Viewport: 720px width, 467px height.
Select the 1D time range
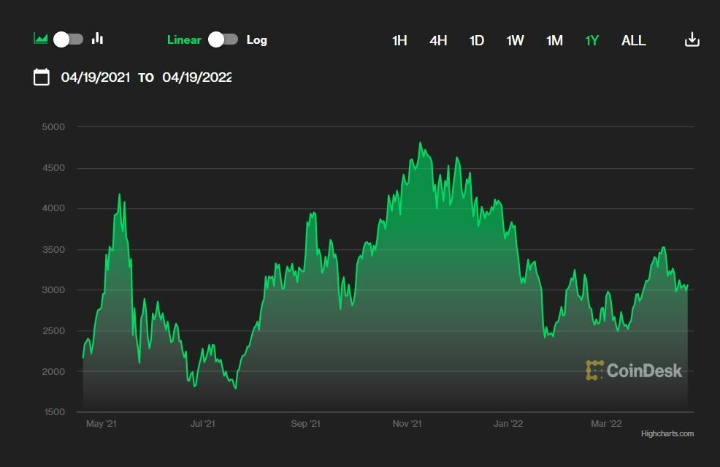(x=477, y=40)
